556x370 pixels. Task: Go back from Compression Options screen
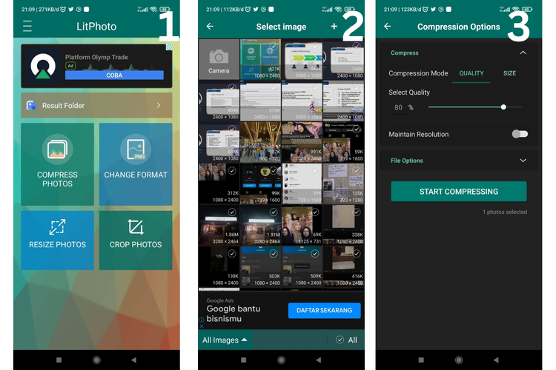coord(388,27)
